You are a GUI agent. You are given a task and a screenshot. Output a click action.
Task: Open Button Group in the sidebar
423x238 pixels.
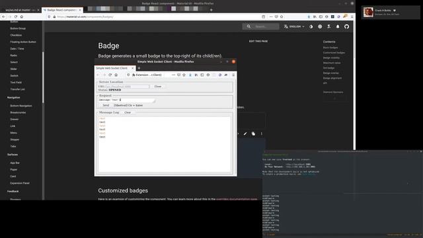pyautogui.click(x=18, y=28)
